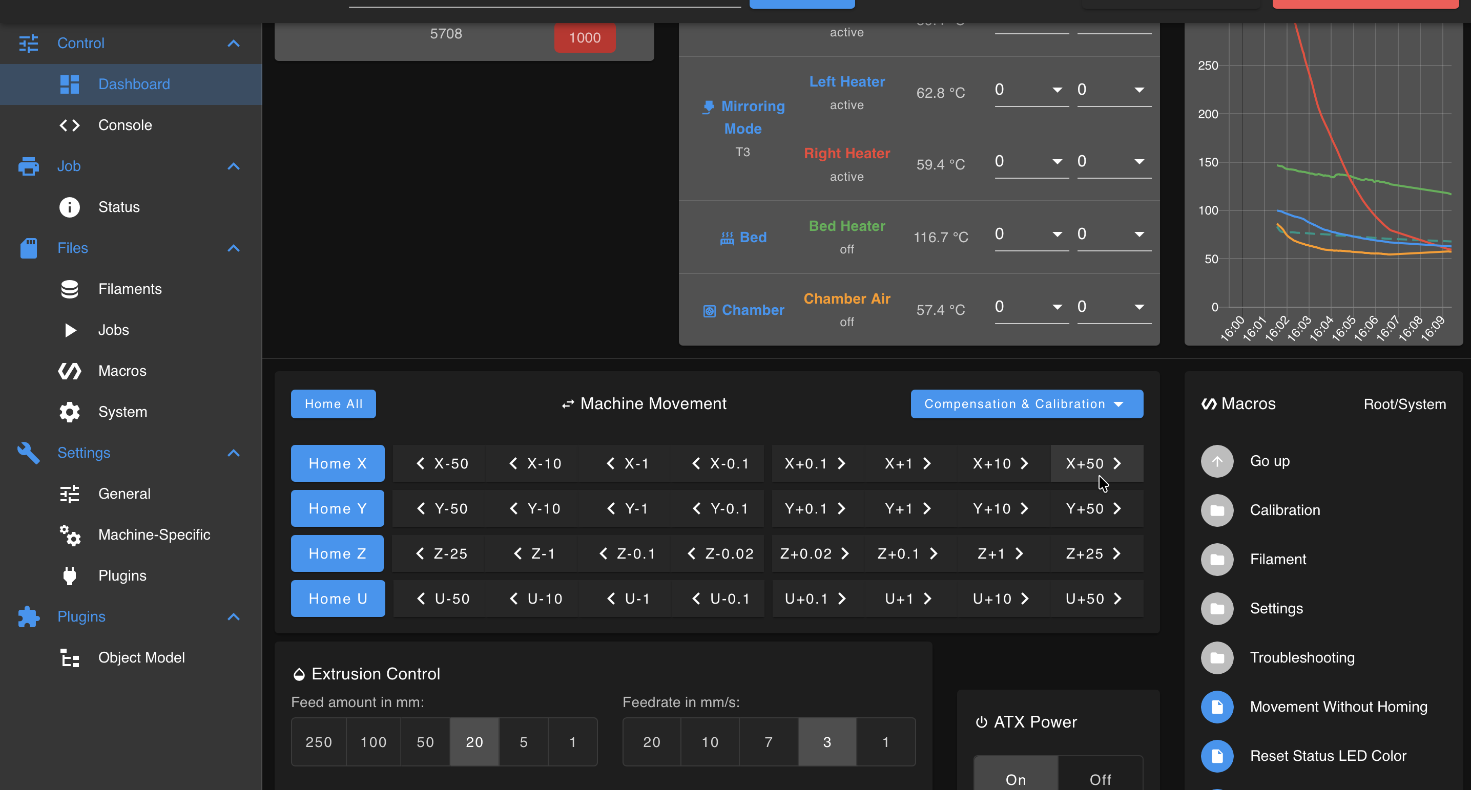Open the Object Model tree icon

[70, 657]
